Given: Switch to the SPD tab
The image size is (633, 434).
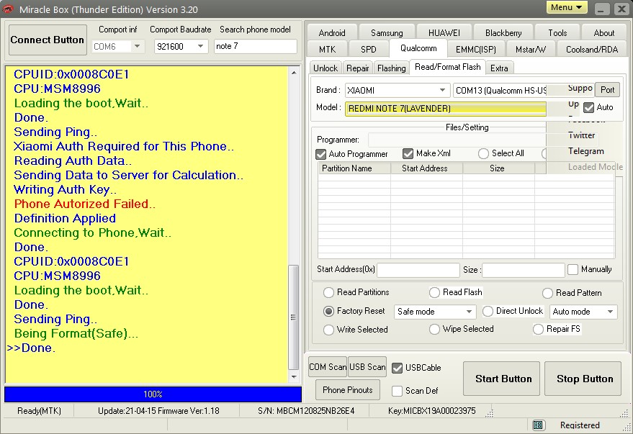Looking at the screenshot, I should click(x=368, y=49).
